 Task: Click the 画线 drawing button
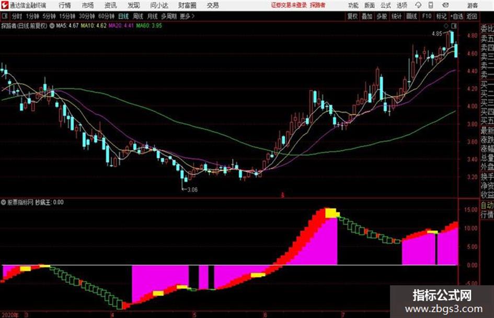point(411,16)
